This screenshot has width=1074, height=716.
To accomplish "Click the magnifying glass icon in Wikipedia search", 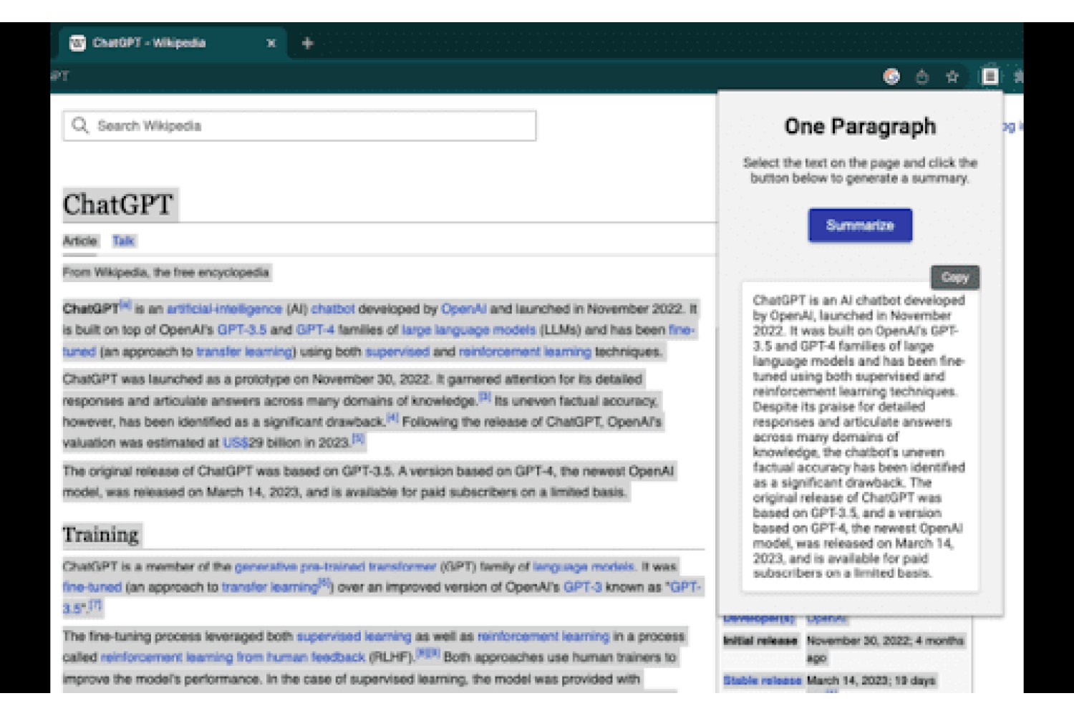I will tap(80, 126).
